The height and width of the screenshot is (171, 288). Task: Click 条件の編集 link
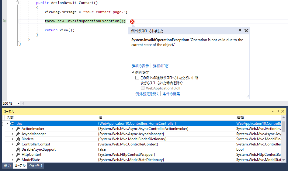pyautogui.click(x=171, y=94)
